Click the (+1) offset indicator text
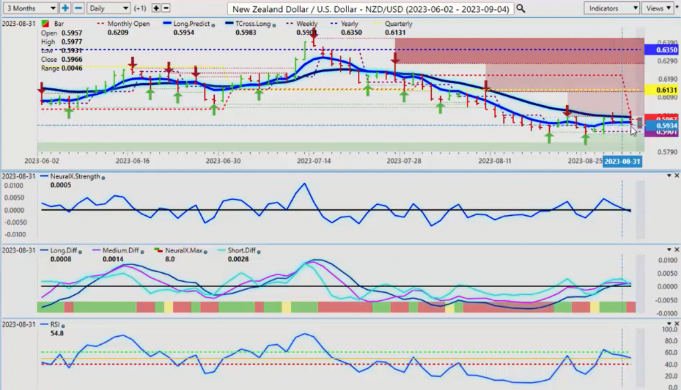 (x=140, y=8)
